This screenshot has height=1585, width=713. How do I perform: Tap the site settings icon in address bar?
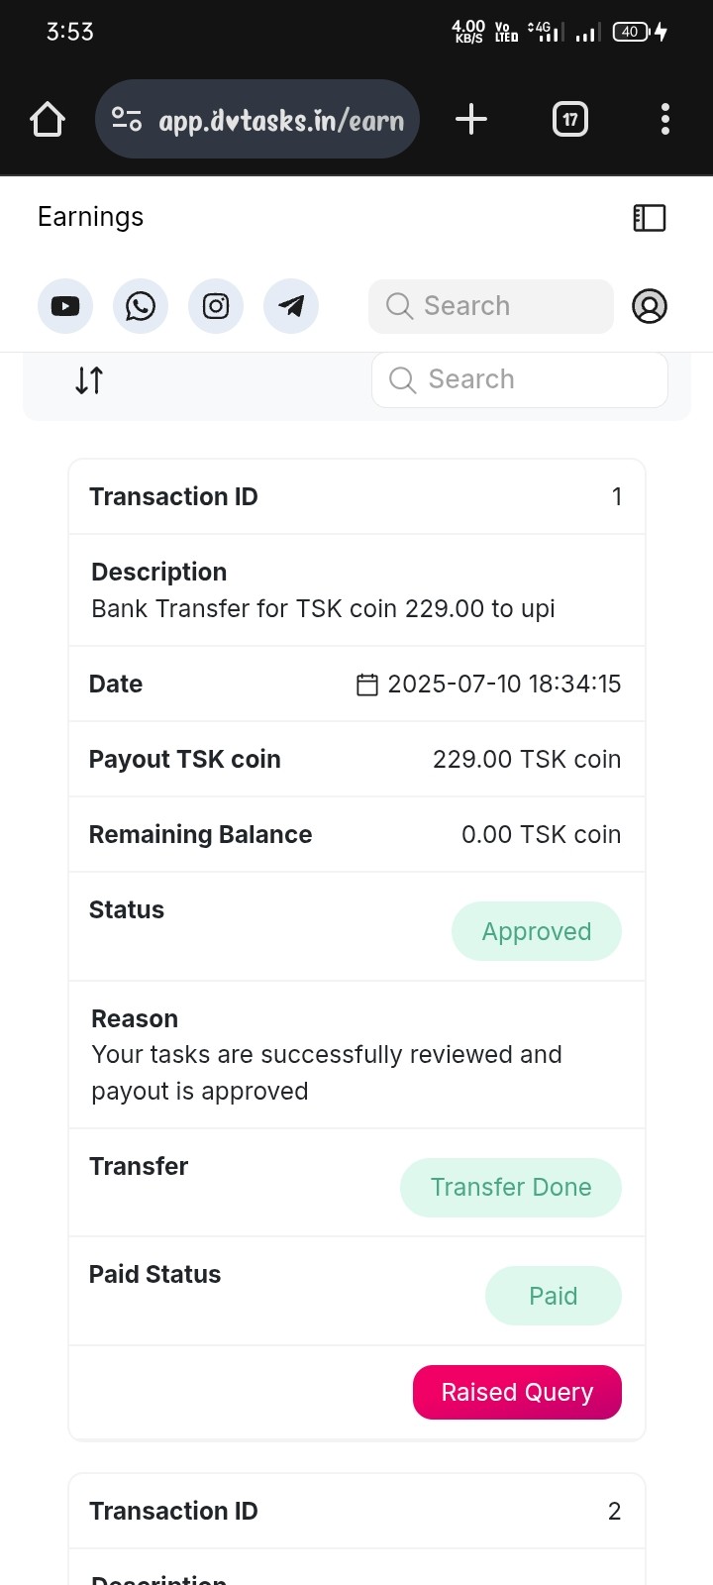tap(127, 120)
